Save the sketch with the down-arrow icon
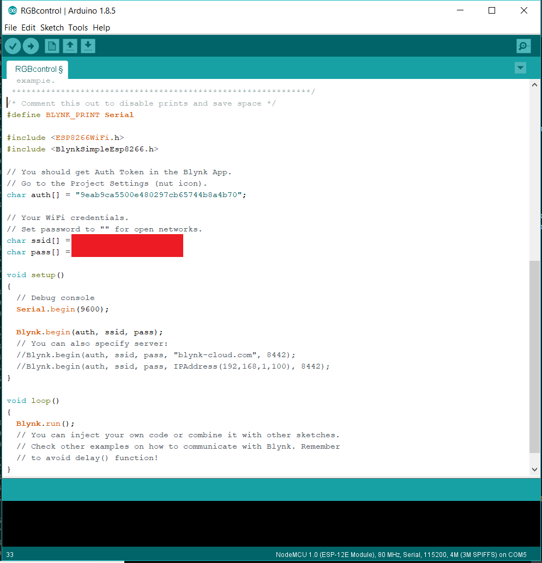The width and height of the screenshot is (542, 563). 88,46
